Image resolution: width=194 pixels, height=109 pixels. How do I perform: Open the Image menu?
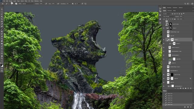(11, 1)
